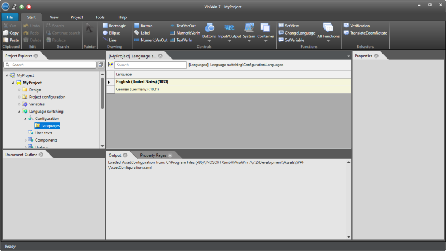Select the Ellipse drawing tool
The width and height of the screenshot is (446, 251).
point(111,33)
